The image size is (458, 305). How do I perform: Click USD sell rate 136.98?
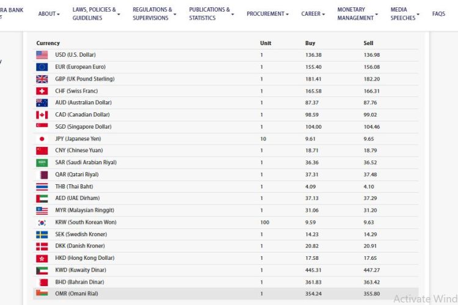coord(371,55)
